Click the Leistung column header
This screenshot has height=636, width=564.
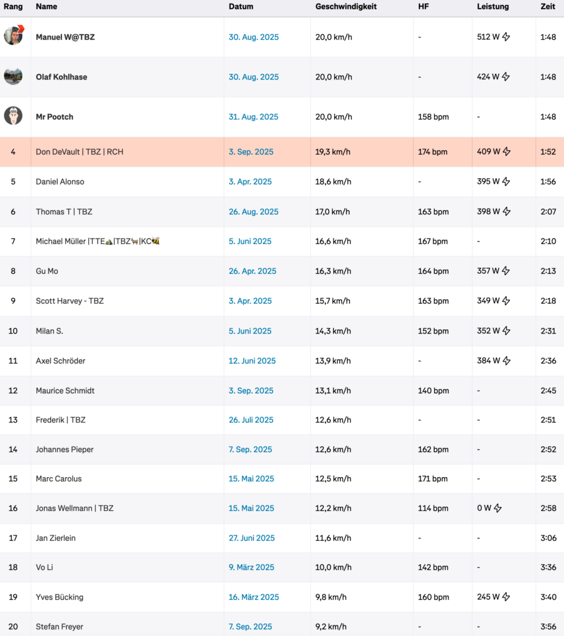click(x=493, y=6)
